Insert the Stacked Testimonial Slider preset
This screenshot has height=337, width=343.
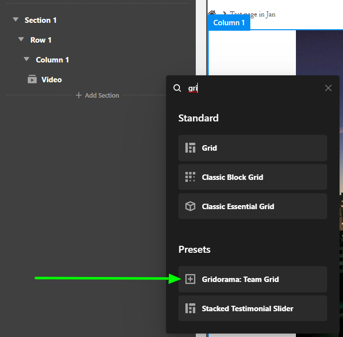coord(253,308)
